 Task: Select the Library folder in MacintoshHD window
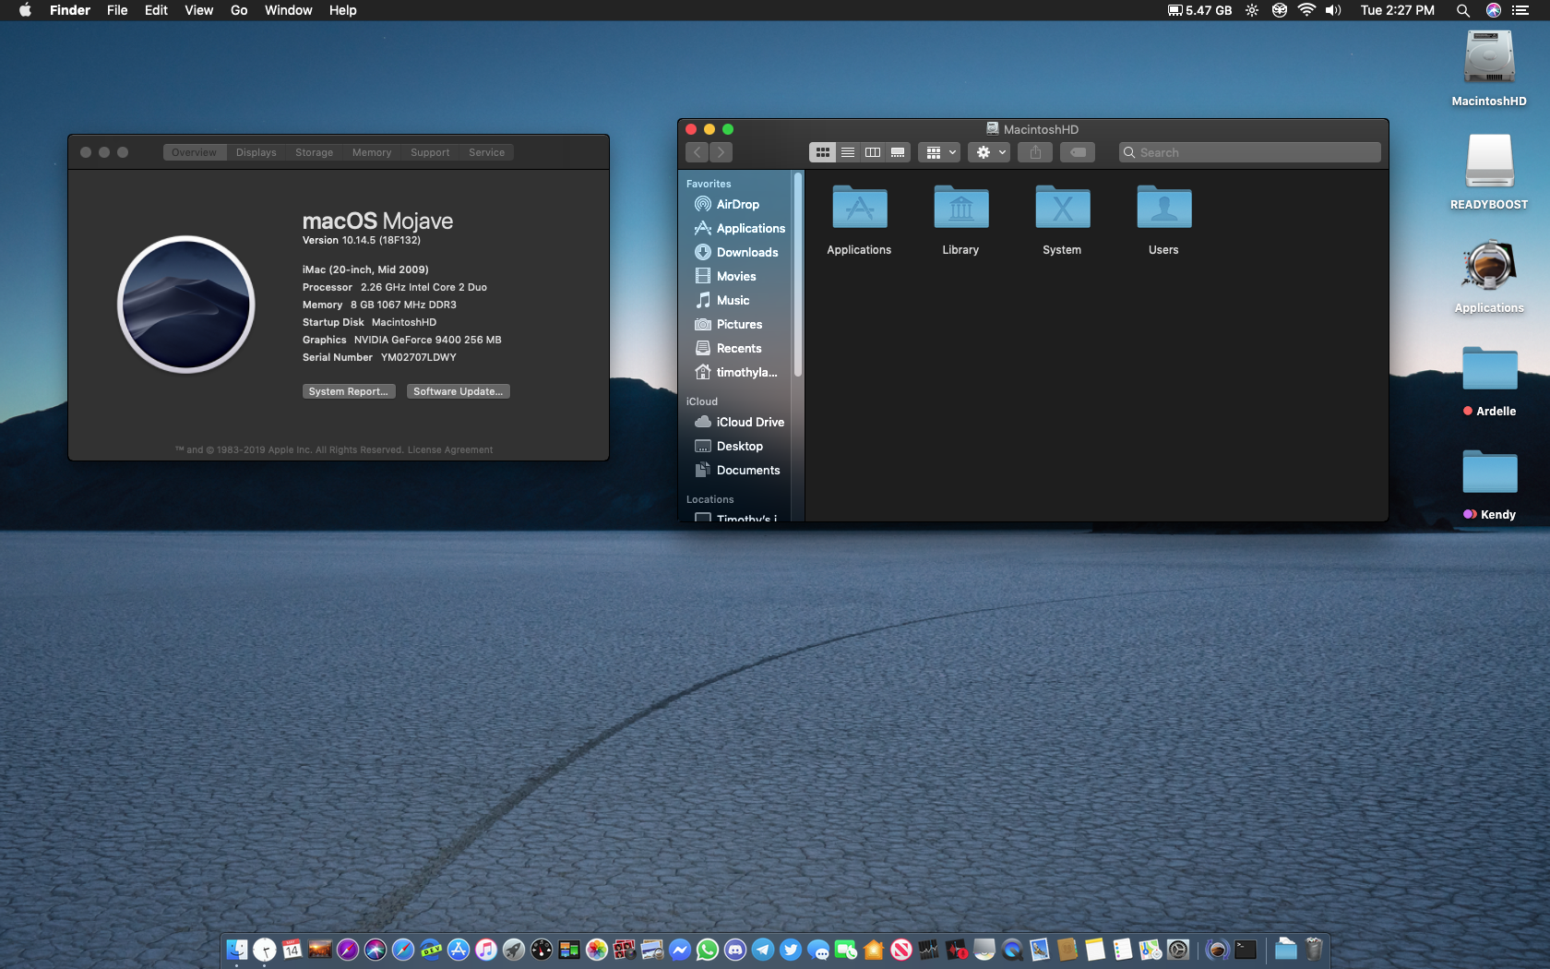[960, 221]
